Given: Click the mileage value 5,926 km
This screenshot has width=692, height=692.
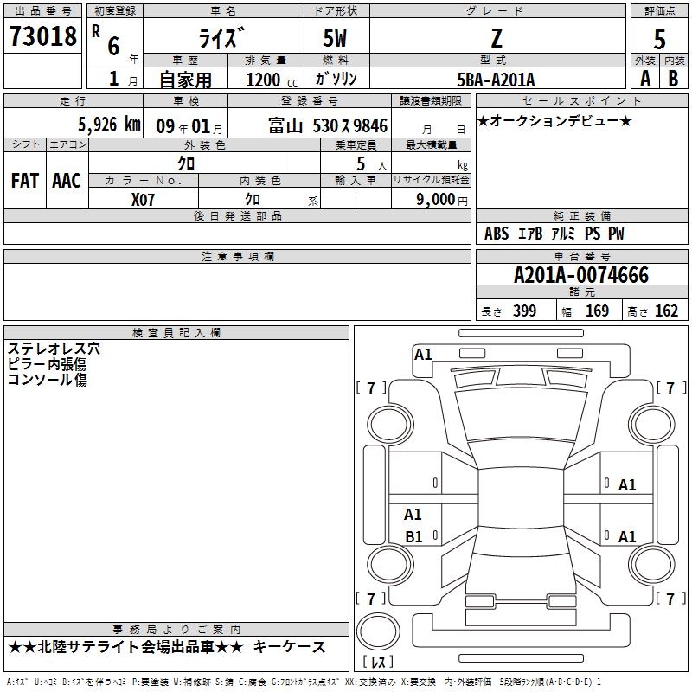Looking at the screenshot, I should [x=109, y=125].
